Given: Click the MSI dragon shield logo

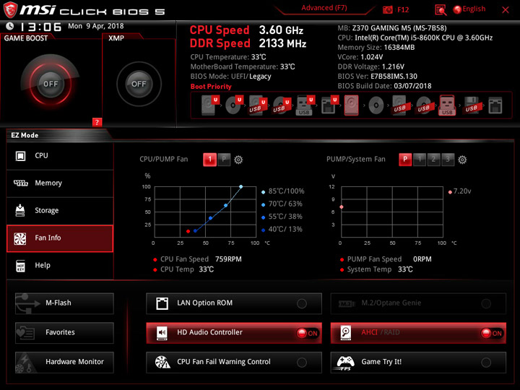Looking at the screenshot, I should (10, 9).
